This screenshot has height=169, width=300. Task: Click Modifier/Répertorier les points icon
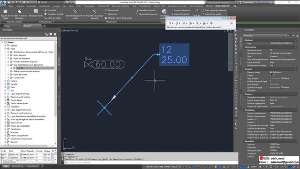75,12
